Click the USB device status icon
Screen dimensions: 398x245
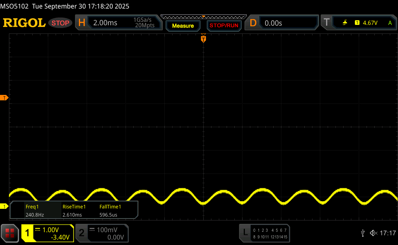[x=363, y=233]
